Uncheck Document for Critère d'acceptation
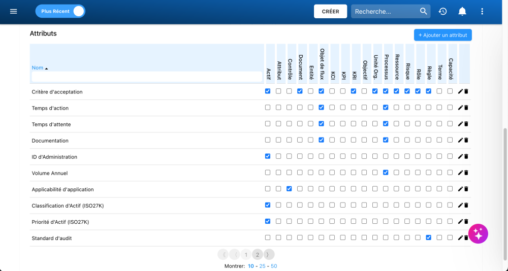Image resolution: width=508 pixels, height=271 pixels. [300, 91]
